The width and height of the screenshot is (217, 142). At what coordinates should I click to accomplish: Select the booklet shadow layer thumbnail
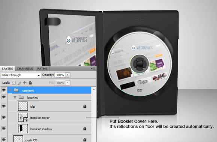pos(23,129)
